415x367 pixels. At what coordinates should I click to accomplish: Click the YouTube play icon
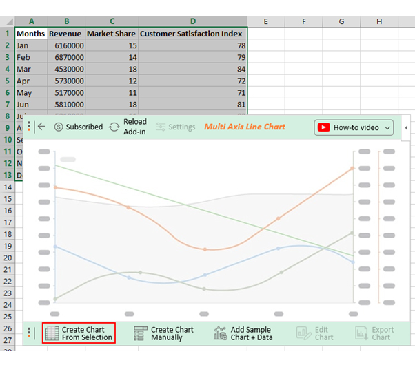click(323, 127)
